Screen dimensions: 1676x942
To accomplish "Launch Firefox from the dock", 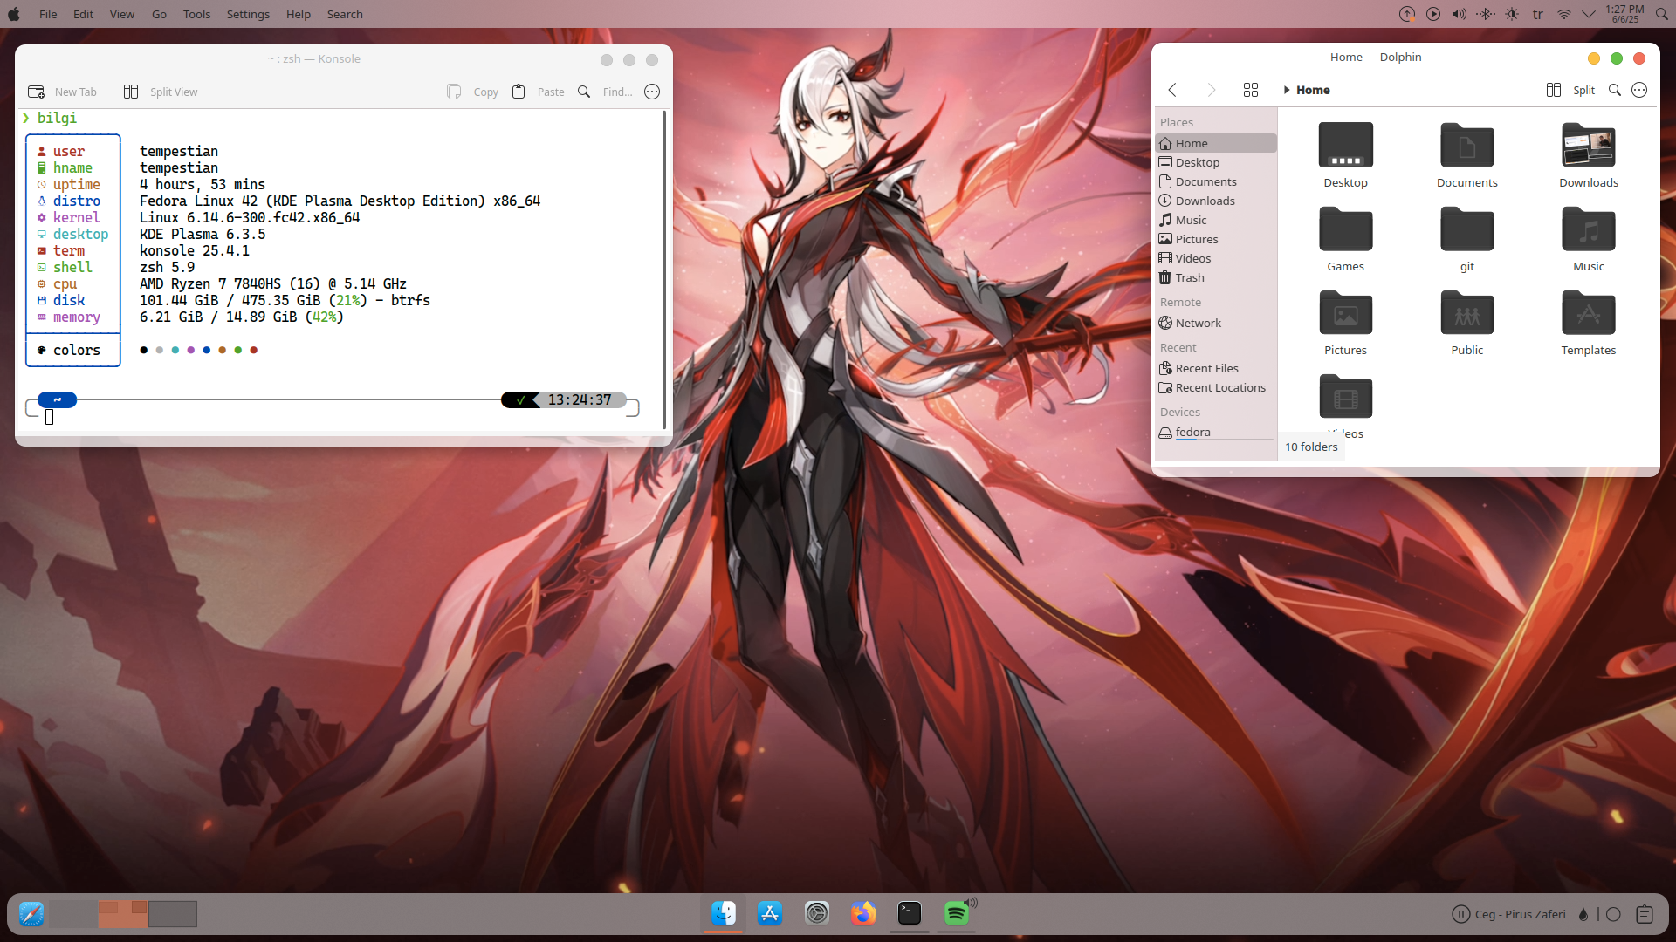I will 863,913.
